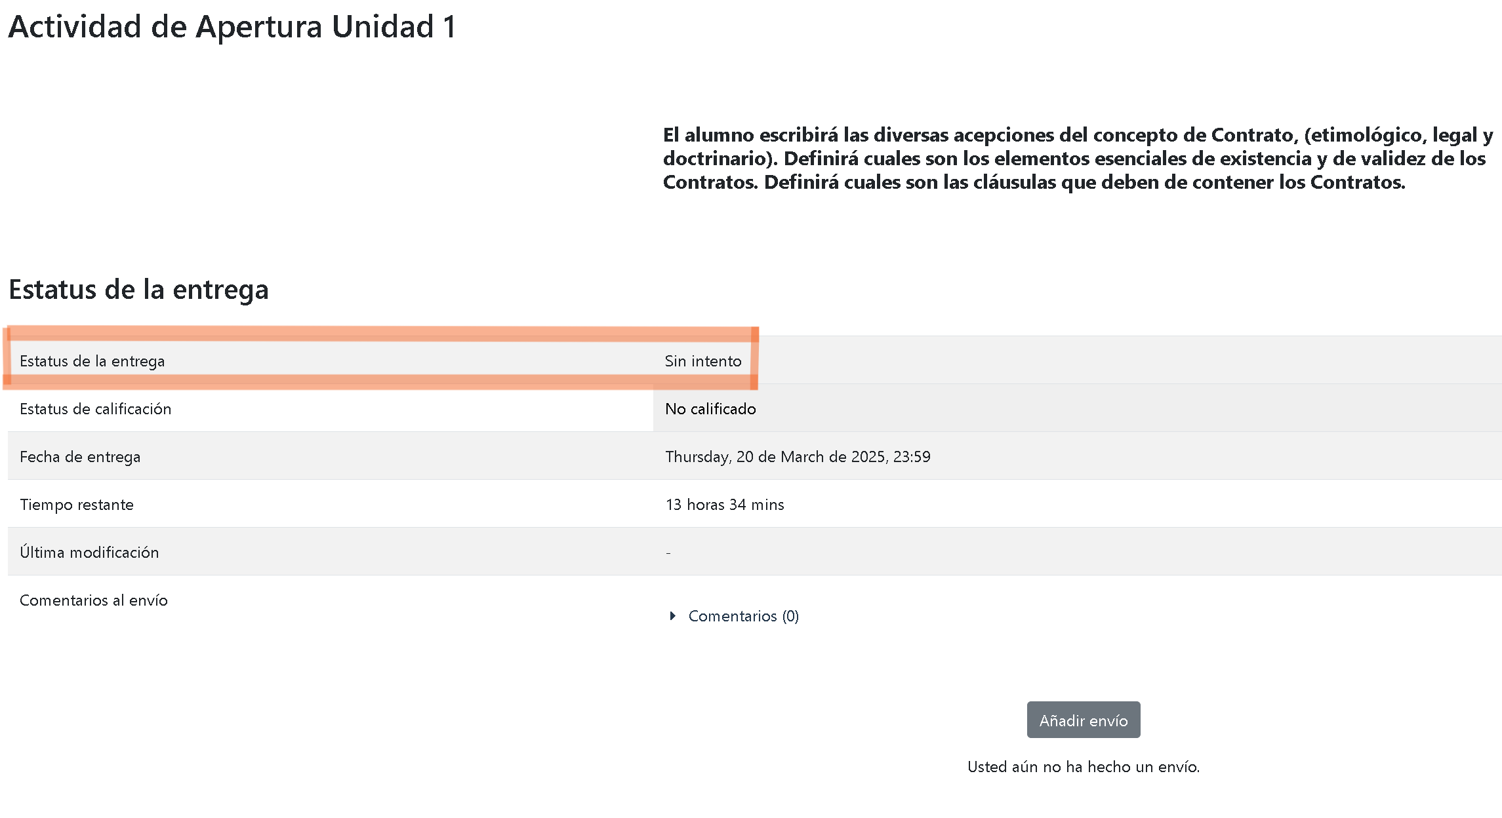Select the Última modificación label
The image size is (1502, 818).
(x=89, y=552)
